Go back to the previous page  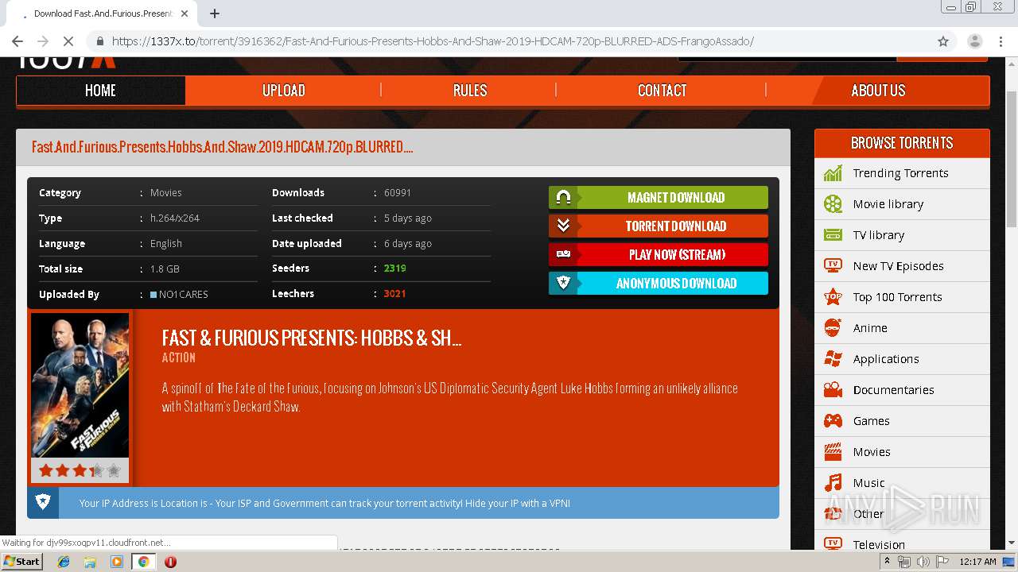click(x=17, y=41)
